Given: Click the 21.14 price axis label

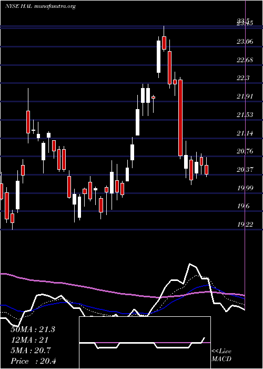Looking at the screenshot, I should click(245, 133).
